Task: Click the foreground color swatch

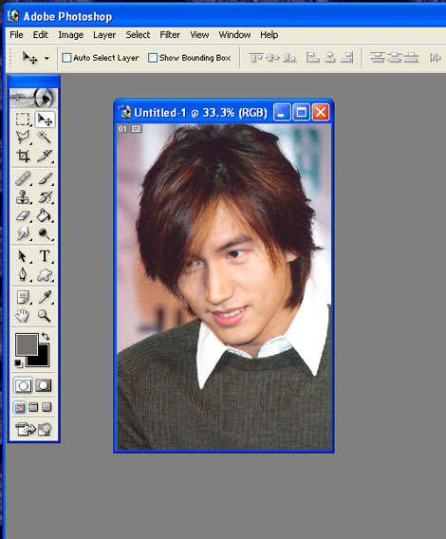Action: [27, 344]
